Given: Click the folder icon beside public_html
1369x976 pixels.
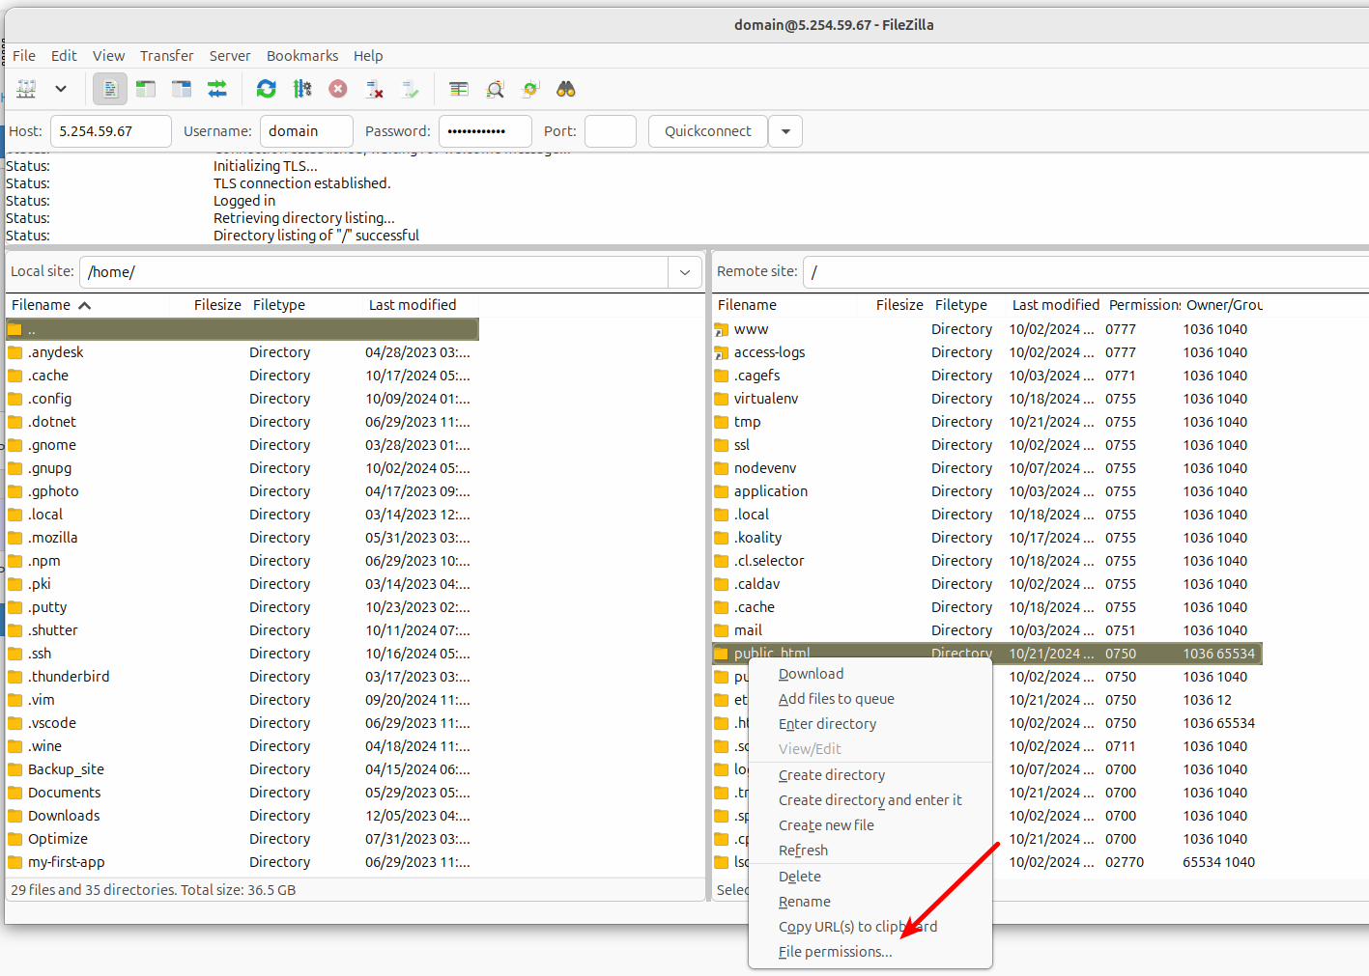Looking at the screenshot, I should [x=721, y=654].
